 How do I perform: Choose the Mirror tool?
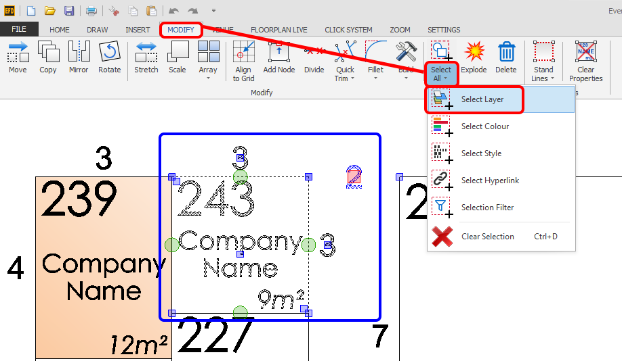click(79, 57)
